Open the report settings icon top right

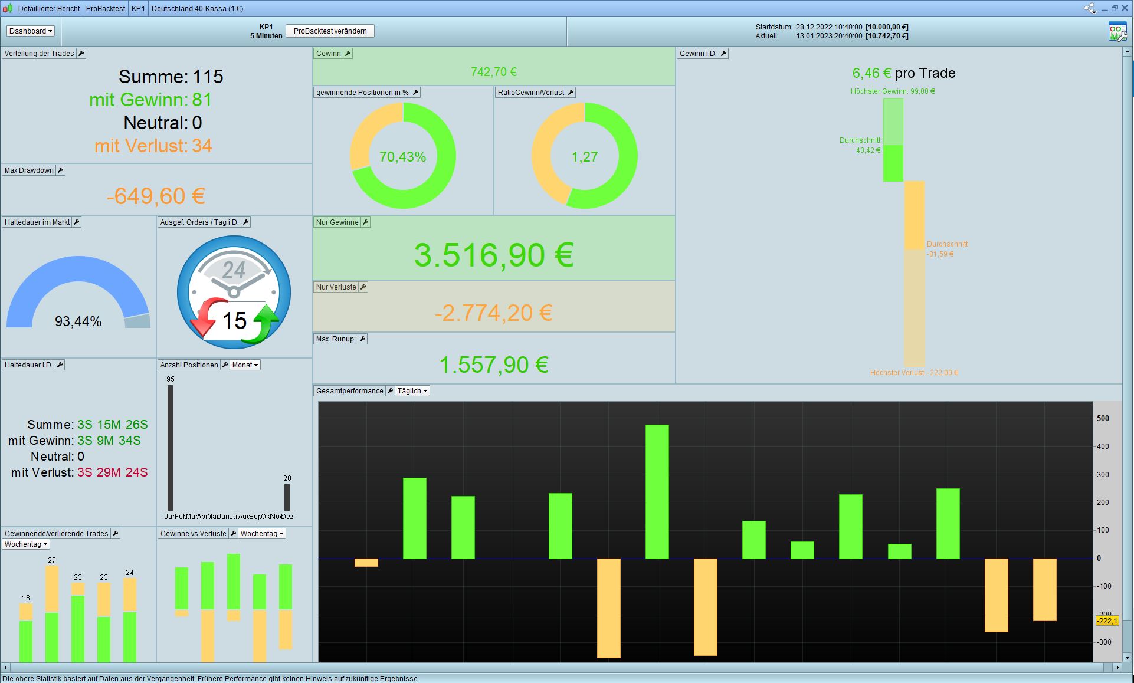tap(1117, 32)
